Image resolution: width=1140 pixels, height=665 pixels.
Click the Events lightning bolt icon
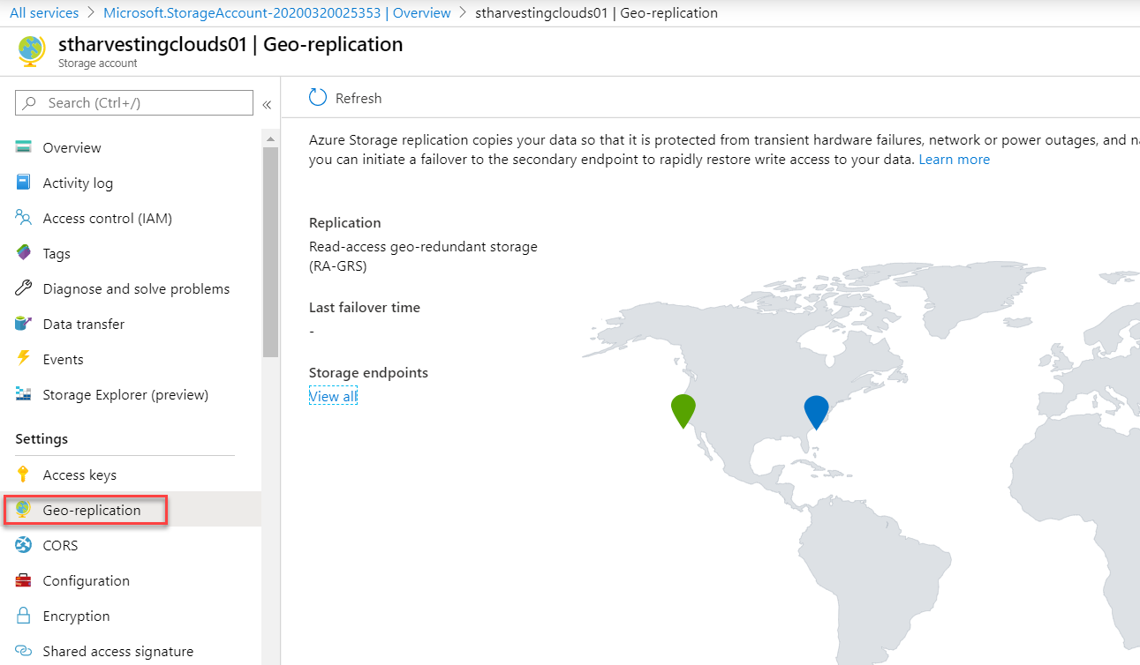pyautogui.click(x=24, y=358)
